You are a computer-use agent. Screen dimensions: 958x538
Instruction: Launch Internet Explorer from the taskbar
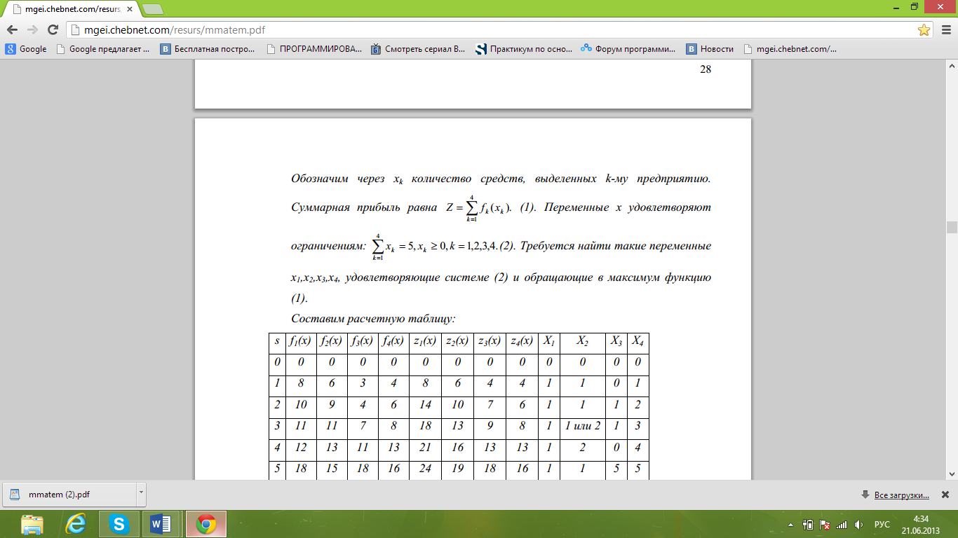tap(75, 524)
